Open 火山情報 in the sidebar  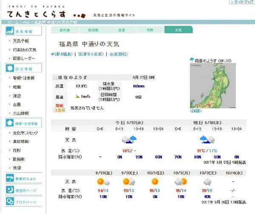tap(21, 113)
